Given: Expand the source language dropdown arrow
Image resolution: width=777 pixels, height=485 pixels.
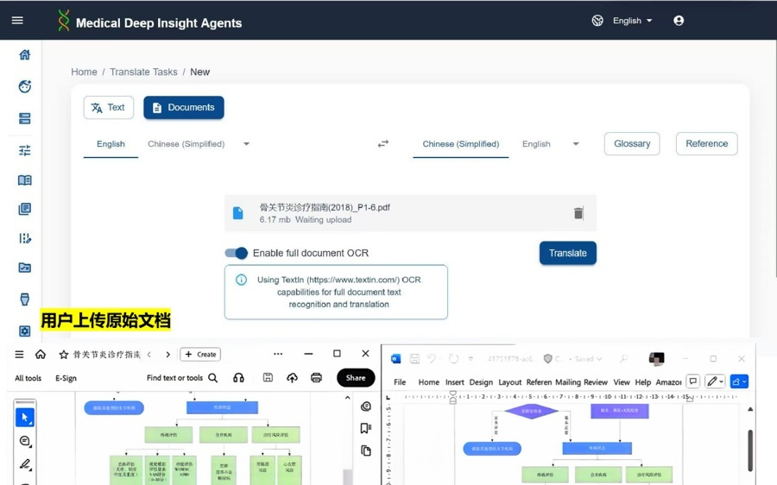Looking at the screenshot, I should (246, 144).
